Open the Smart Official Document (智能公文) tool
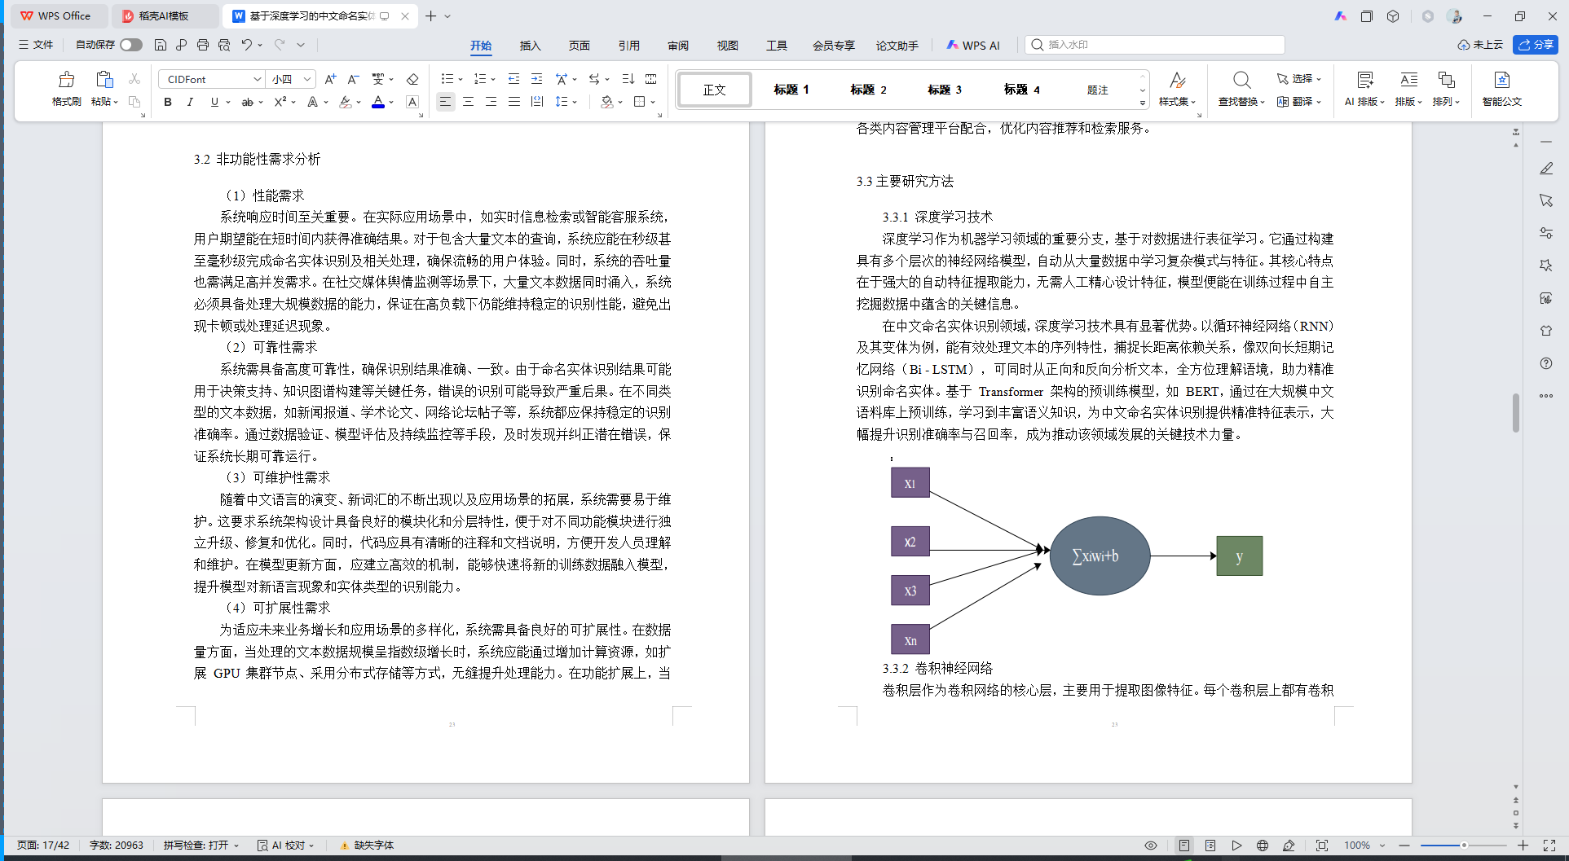This screenshot has width=1569, height=861. 1502,89
